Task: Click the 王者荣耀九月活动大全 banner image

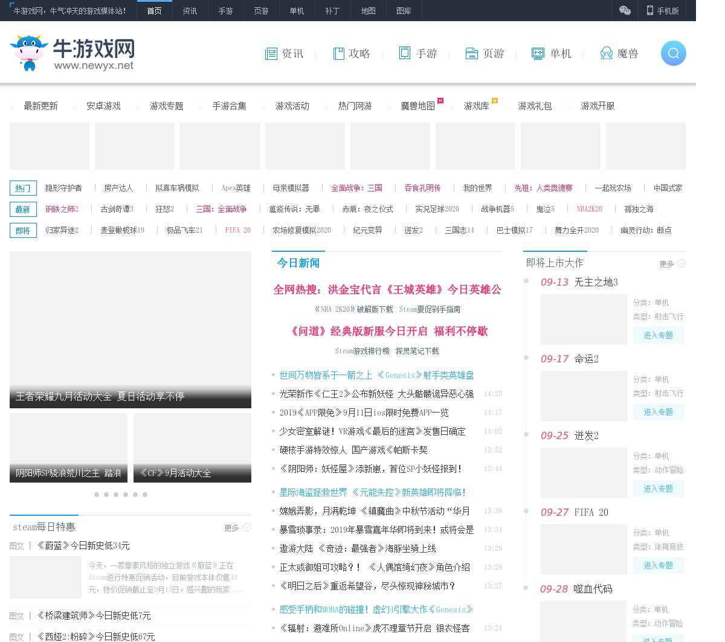Action: [x=130, y=329]
